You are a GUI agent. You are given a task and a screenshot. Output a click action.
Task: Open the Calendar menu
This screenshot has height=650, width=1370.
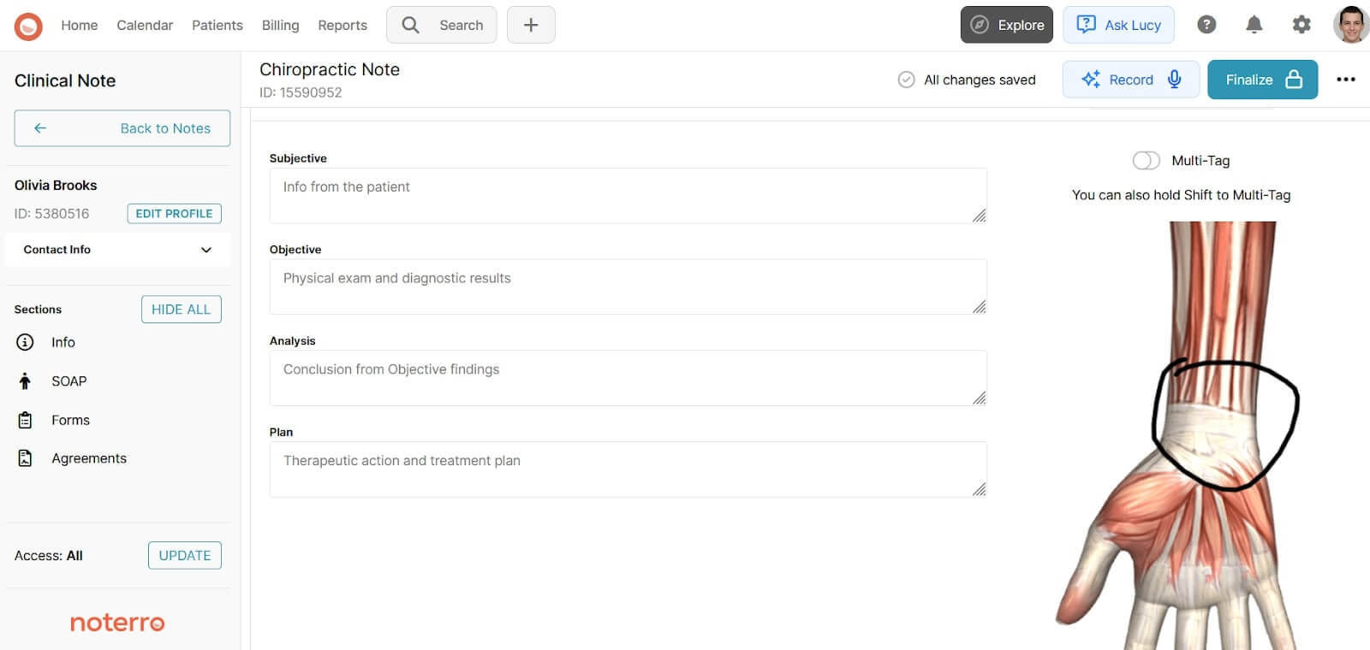[145, 26]
